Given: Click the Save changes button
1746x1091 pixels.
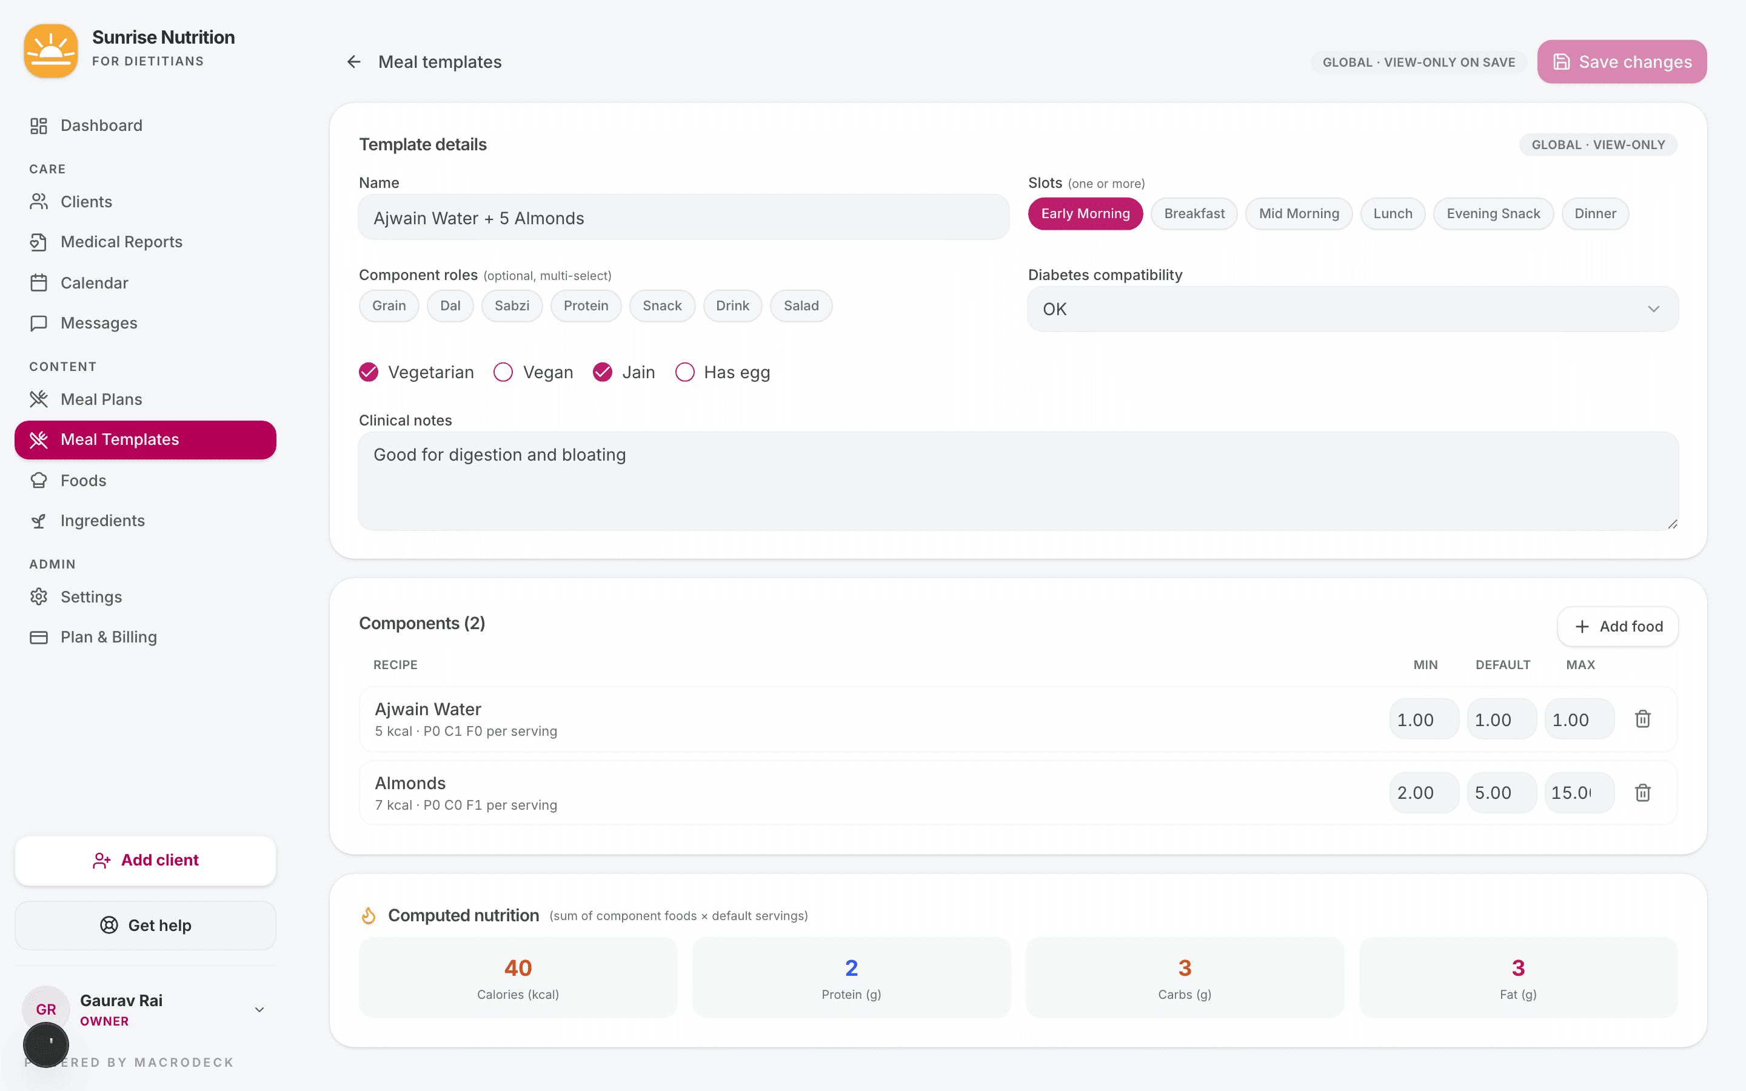Looking at the screenshot, I should coord(1621,61).
